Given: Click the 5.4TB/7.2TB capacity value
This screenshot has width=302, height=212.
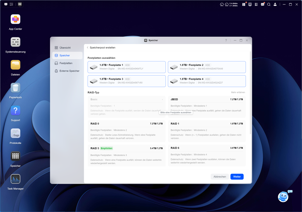Looking at the screenshot, I should coord(156,148).
